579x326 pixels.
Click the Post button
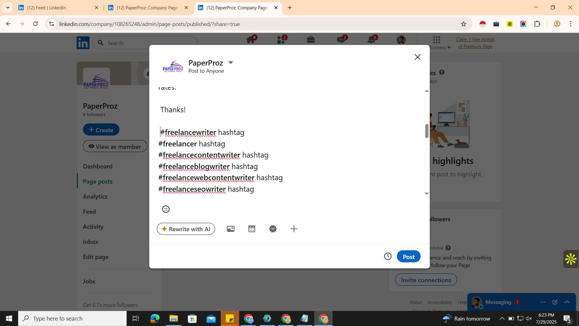[409, 256]
